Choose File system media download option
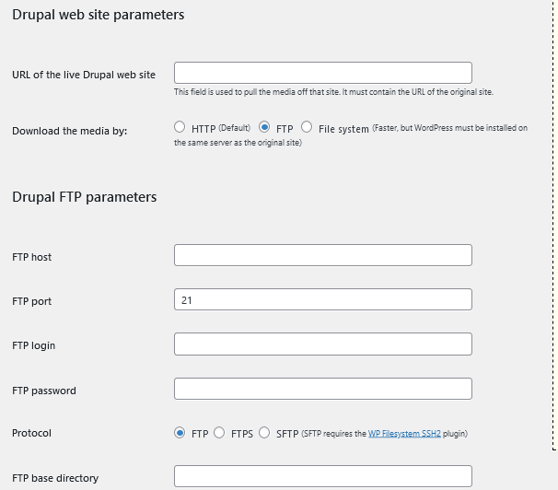The image size is (558, 490). [x=307, y=128]
